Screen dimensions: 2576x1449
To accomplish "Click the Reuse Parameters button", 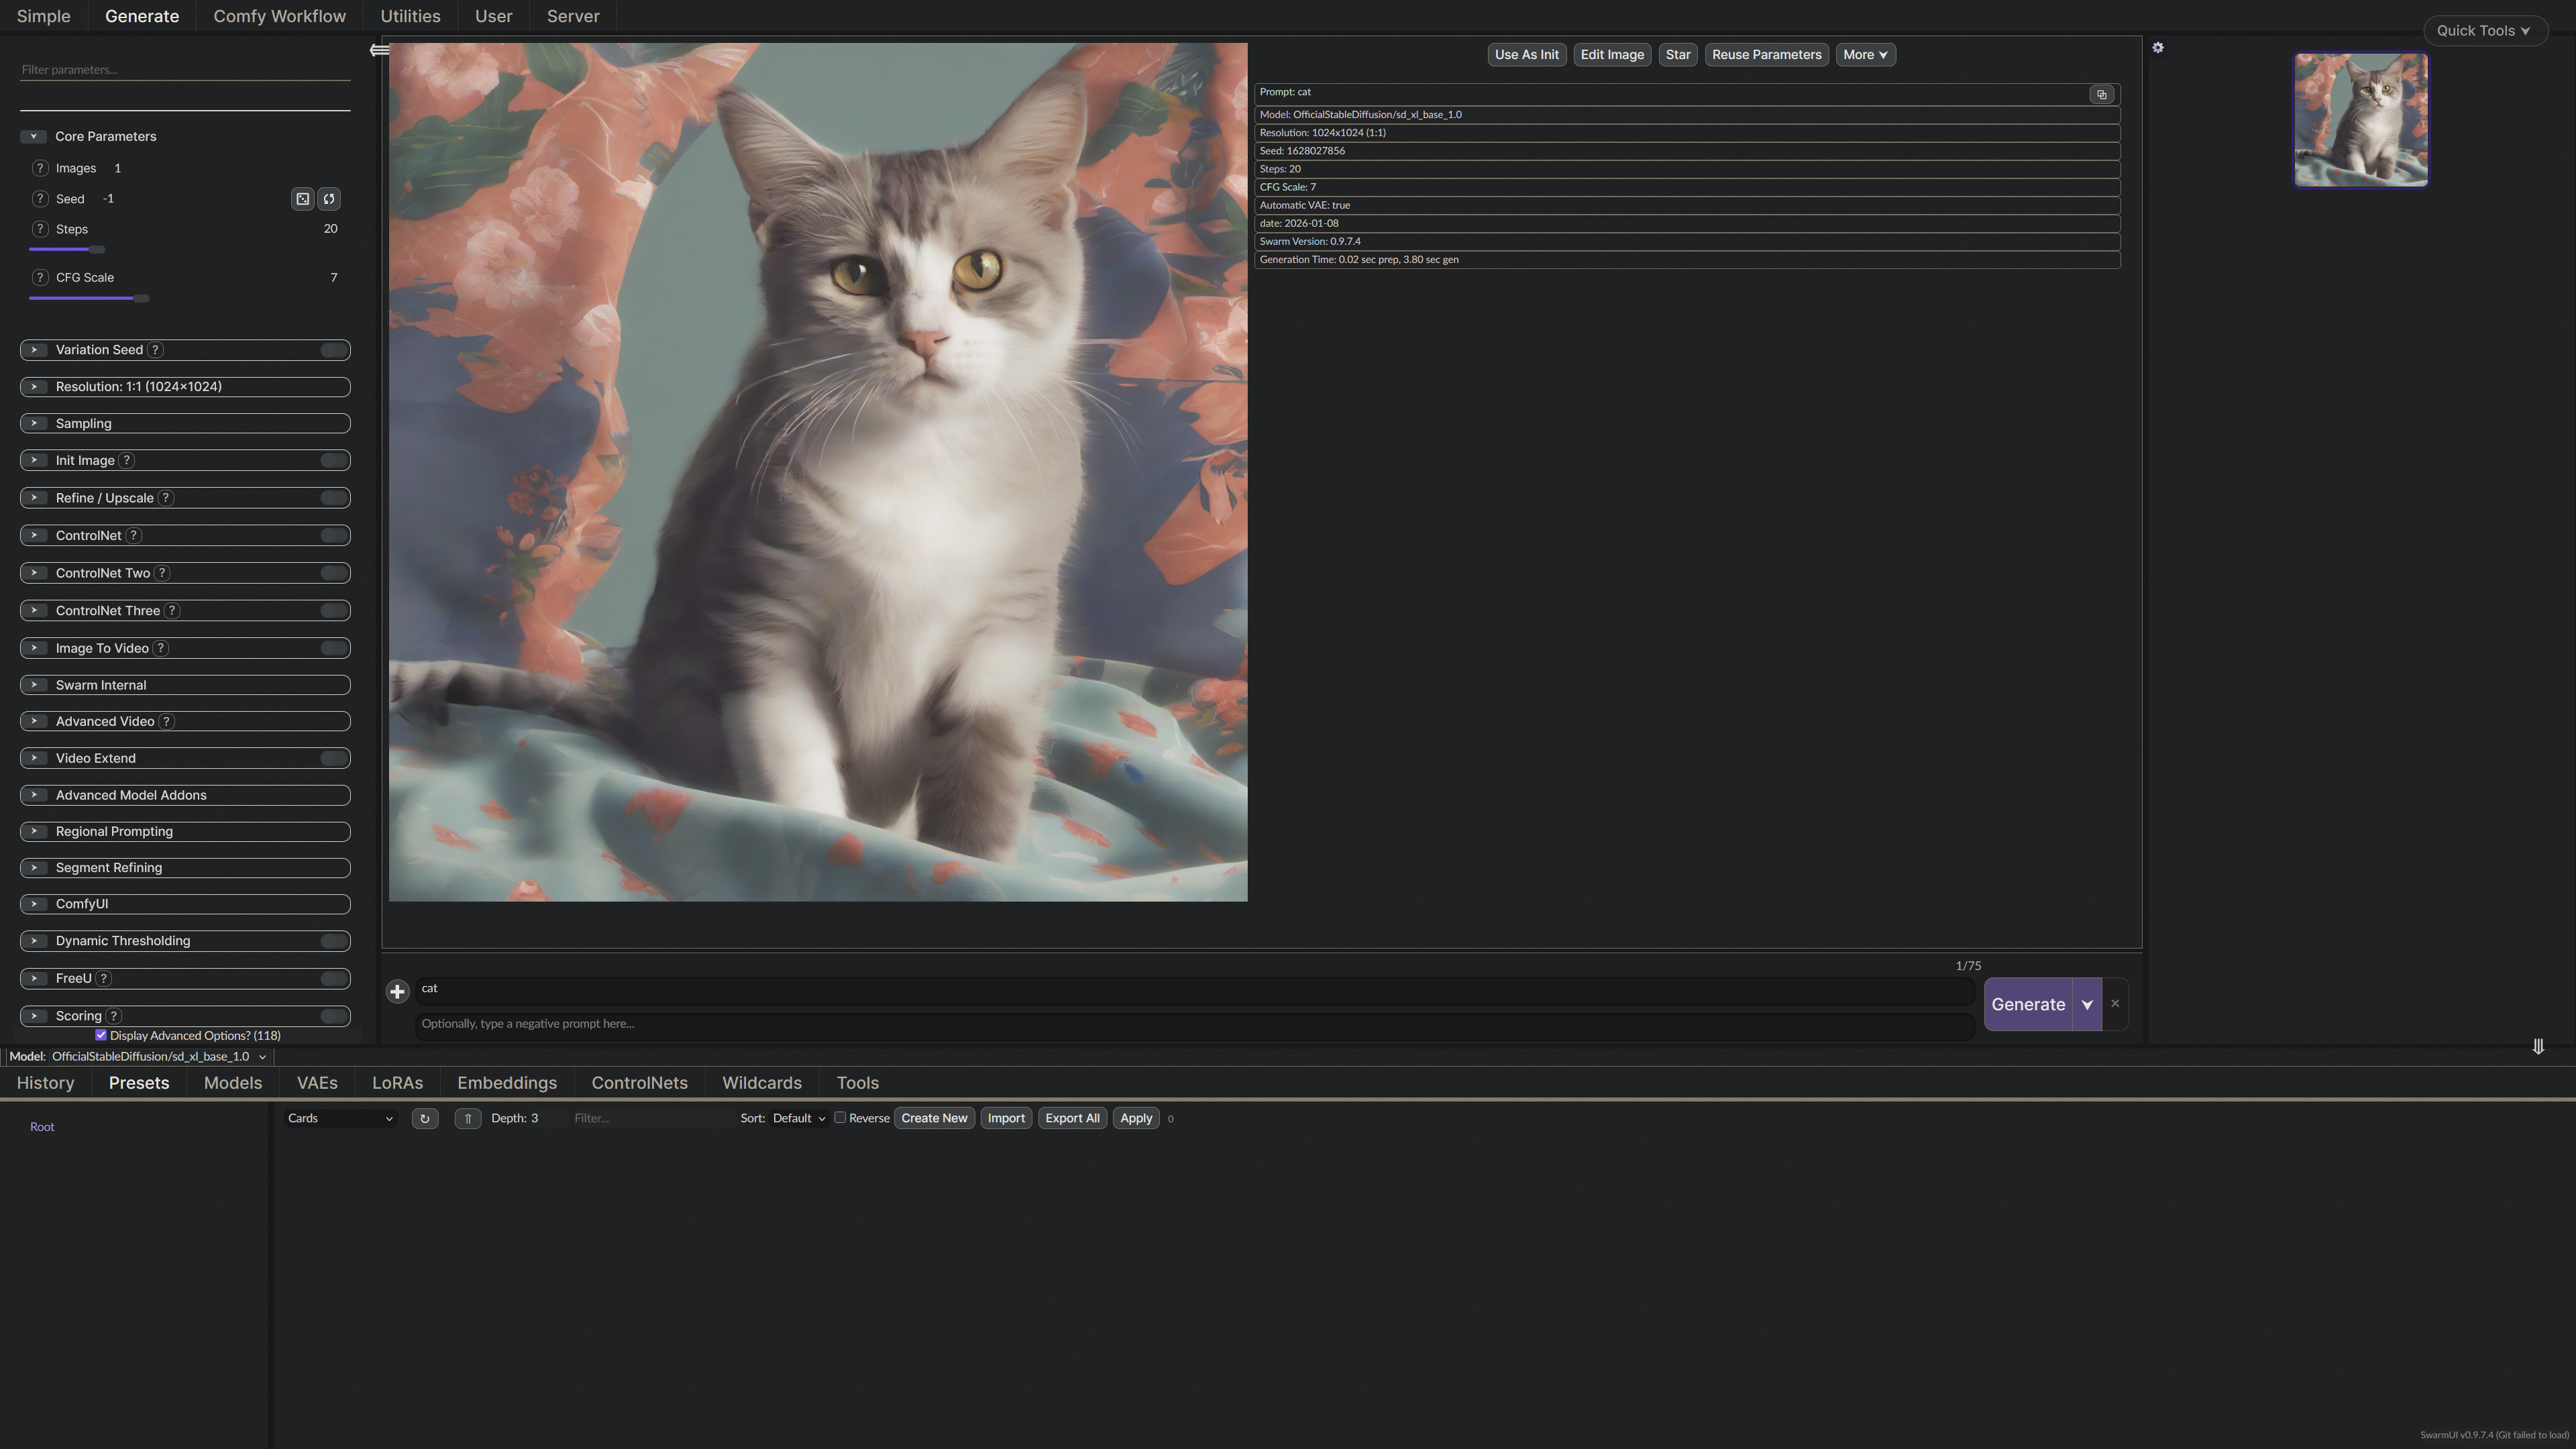I will tap(1766, 55).
